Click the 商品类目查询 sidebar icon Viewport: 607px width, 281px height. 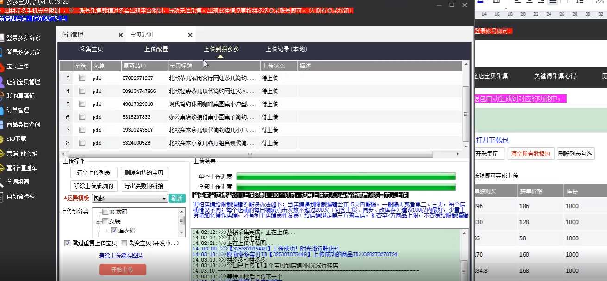point(1,124)
